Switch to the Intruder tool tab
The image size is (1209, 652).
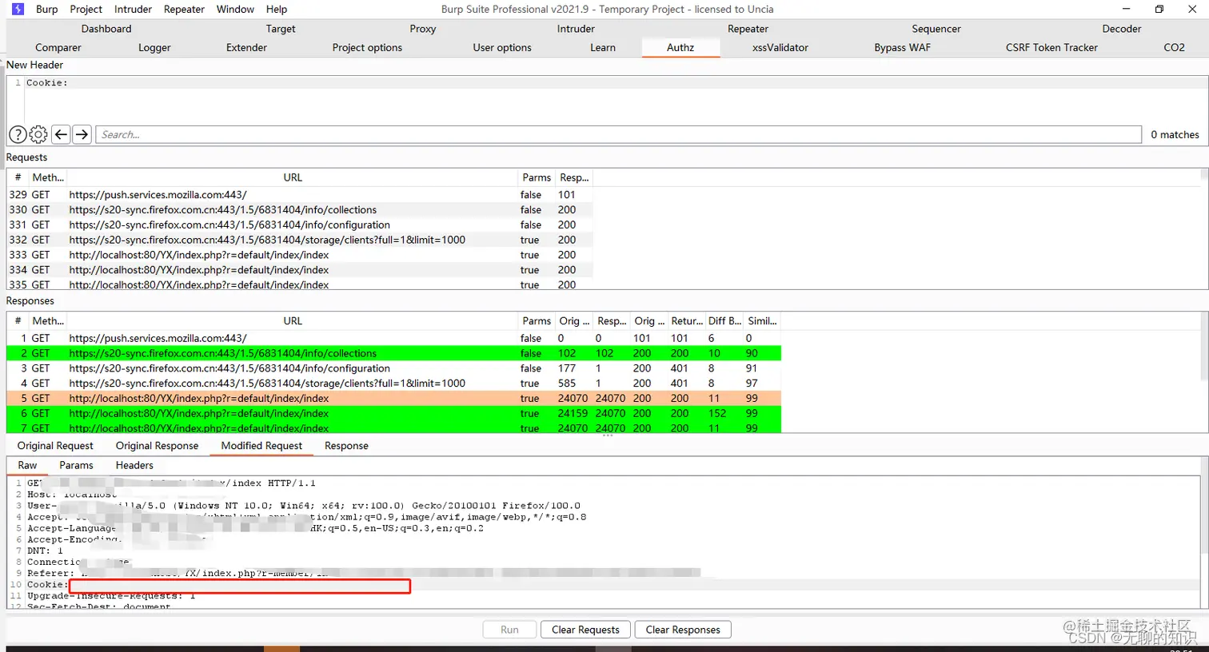tap(576, 29)
